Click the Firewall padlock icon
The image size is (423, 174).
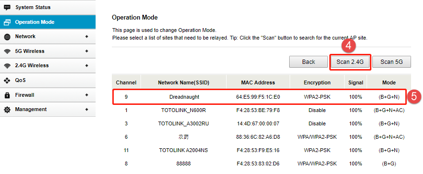coord(7,95)
